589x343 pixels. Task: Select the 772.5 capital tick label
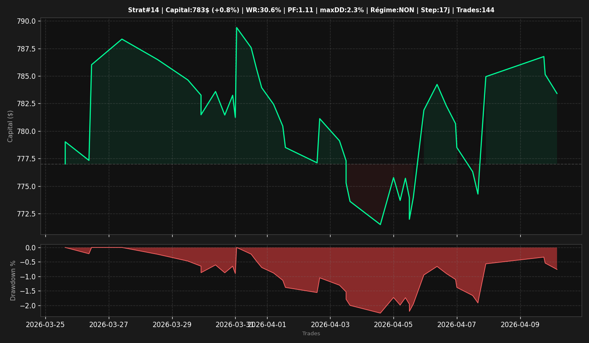point(27,214)
